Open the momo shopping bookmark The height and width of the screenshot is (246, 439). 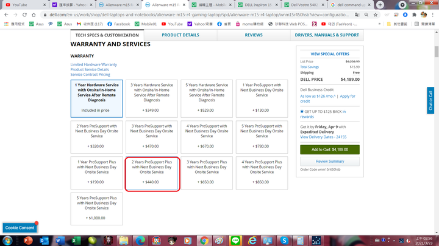pyautogui.click(x=249, y=24)
